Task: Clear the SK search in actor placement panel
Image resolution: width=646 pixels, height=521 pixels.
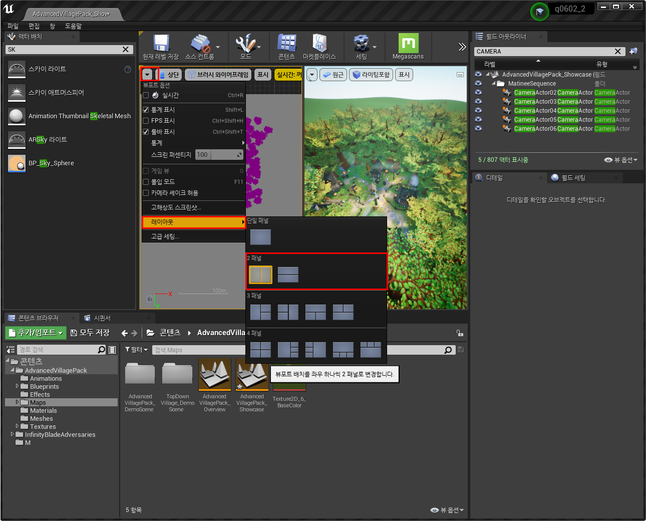Action: pyautogui.click(x=126, y=49)
